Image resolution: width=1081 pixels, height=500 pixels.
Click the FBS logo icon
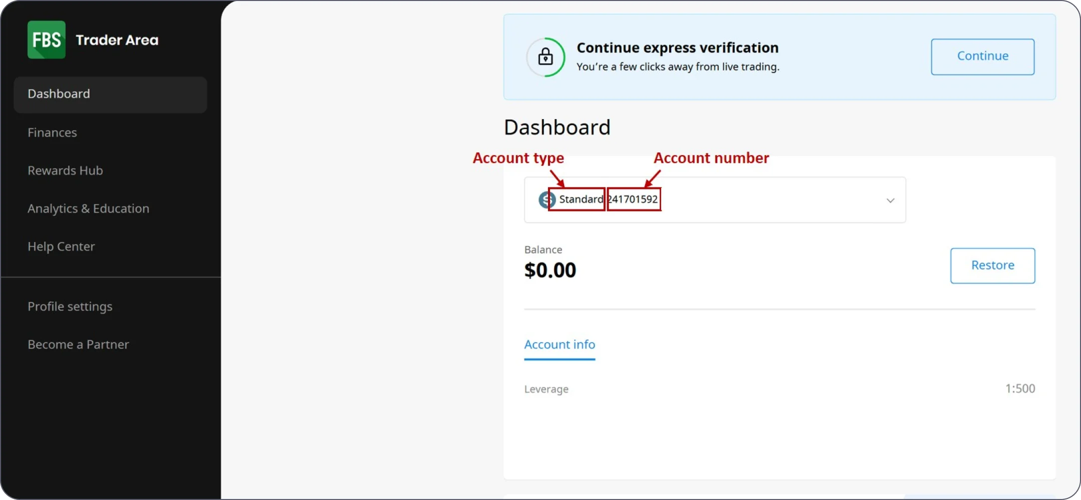(x=46, y=40)
